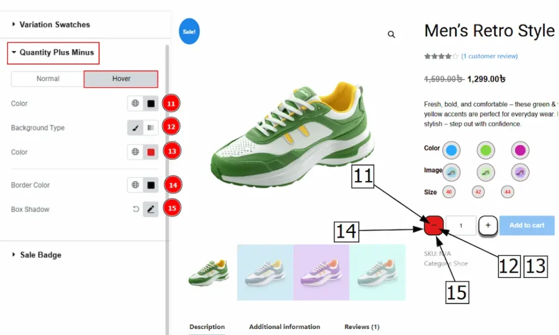Choose size 40 swatch
559x335 pixels.
tap(449, 192)
